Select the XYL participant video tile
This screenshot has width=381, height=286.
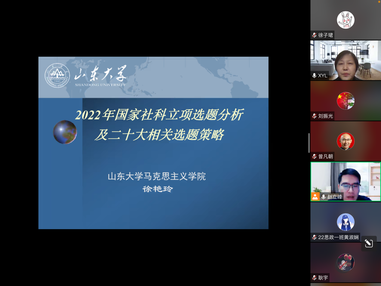346,60
